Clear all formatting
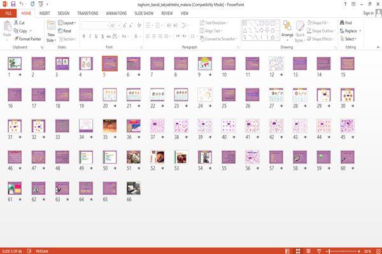The height and width of the screenshot is (254, 382). click(139, 25)
